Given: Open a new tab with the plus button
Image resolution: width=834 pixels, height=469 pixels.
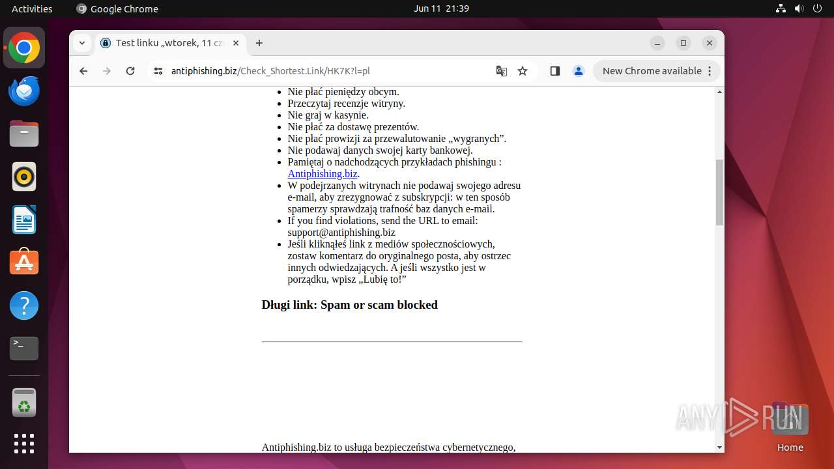Looking at the screenshot, I should (259, 43).
